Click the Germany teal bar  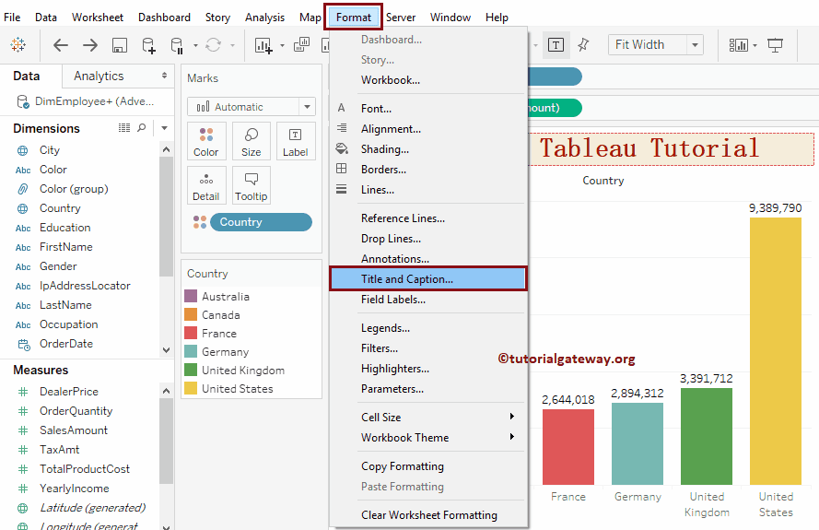coord(638,443)
